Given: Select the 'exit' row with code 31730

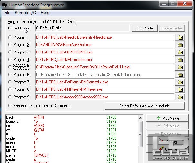Looking at the screenshot, I should (x=72, y=126).
